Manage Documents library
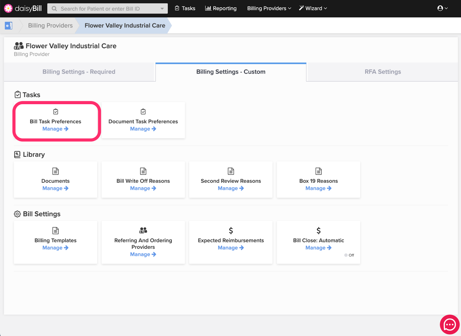This screenshot has height=336, width=461. click(55, 188)
